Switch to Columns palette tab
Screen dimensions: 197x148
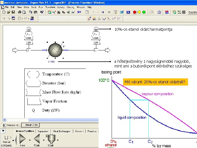79,131
